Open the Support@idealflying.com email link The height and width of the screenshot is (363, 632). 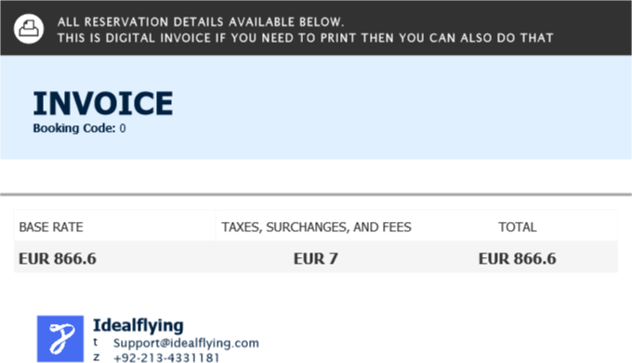(x=186, y=343)
